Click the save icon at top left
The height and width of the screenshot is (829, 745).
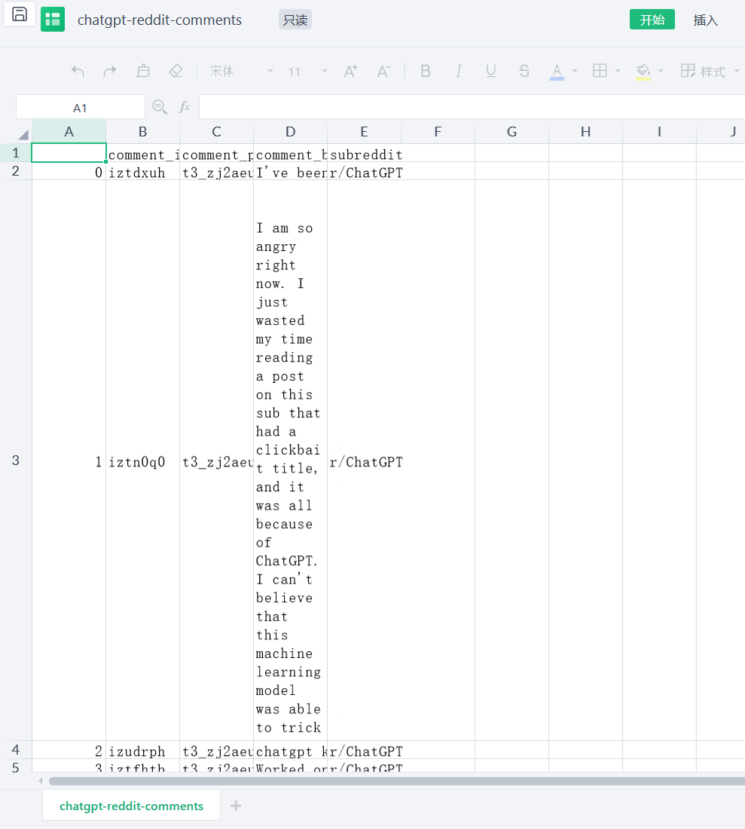click(20, 14)
